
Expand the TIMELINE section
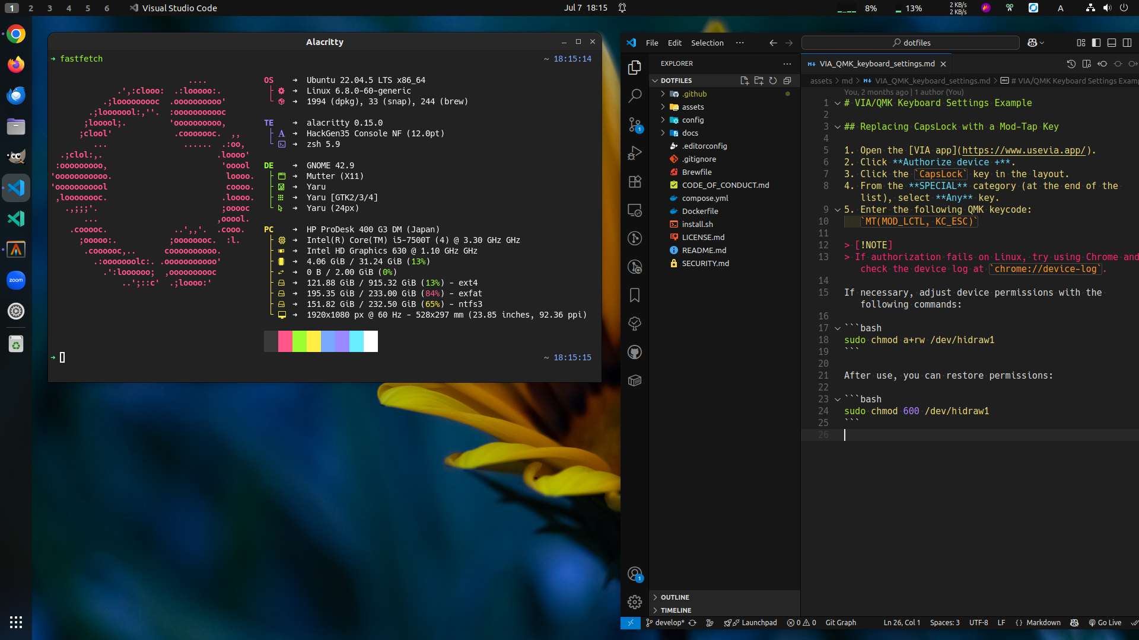pos(724,610)
